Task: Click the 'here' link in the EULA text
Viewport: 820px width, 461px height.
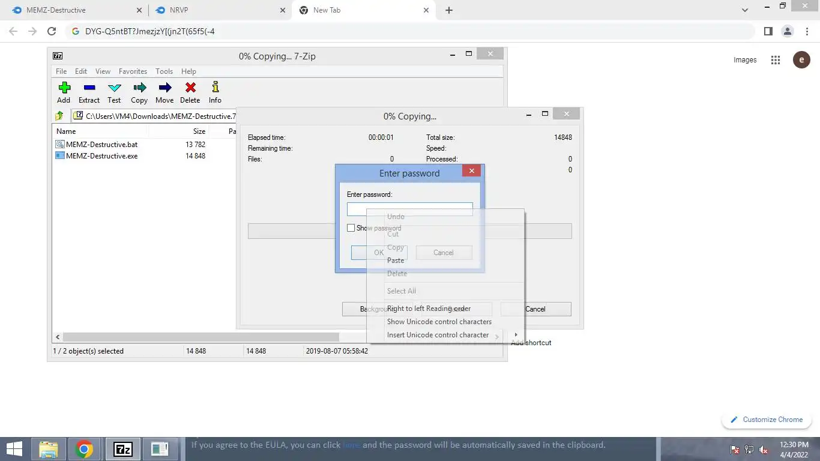Action: pos(352,445)
